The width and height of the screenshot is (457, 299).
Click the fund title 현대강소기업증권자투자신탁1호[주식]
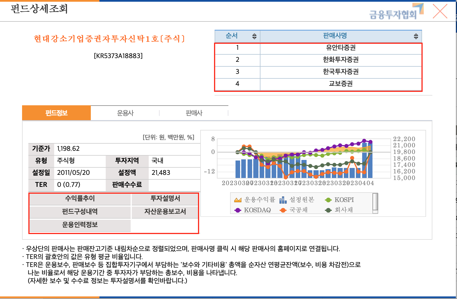[109, 39]
